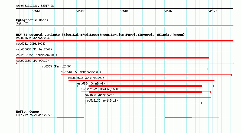This screenshot has height=133, width=241.
Task: Select the thick red nsv821665 variant bar
Action: pos(125,41)
